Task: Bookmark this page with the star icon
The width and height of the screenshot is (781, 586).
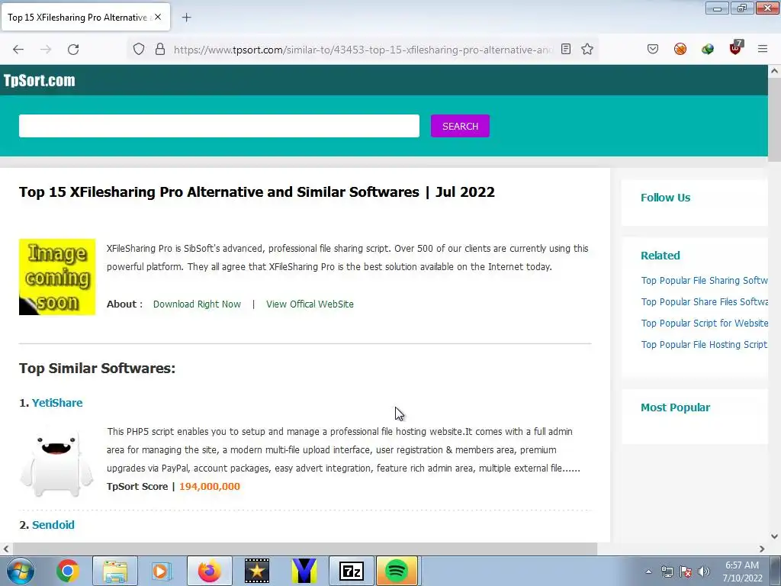Action: (x=587, y=49)
